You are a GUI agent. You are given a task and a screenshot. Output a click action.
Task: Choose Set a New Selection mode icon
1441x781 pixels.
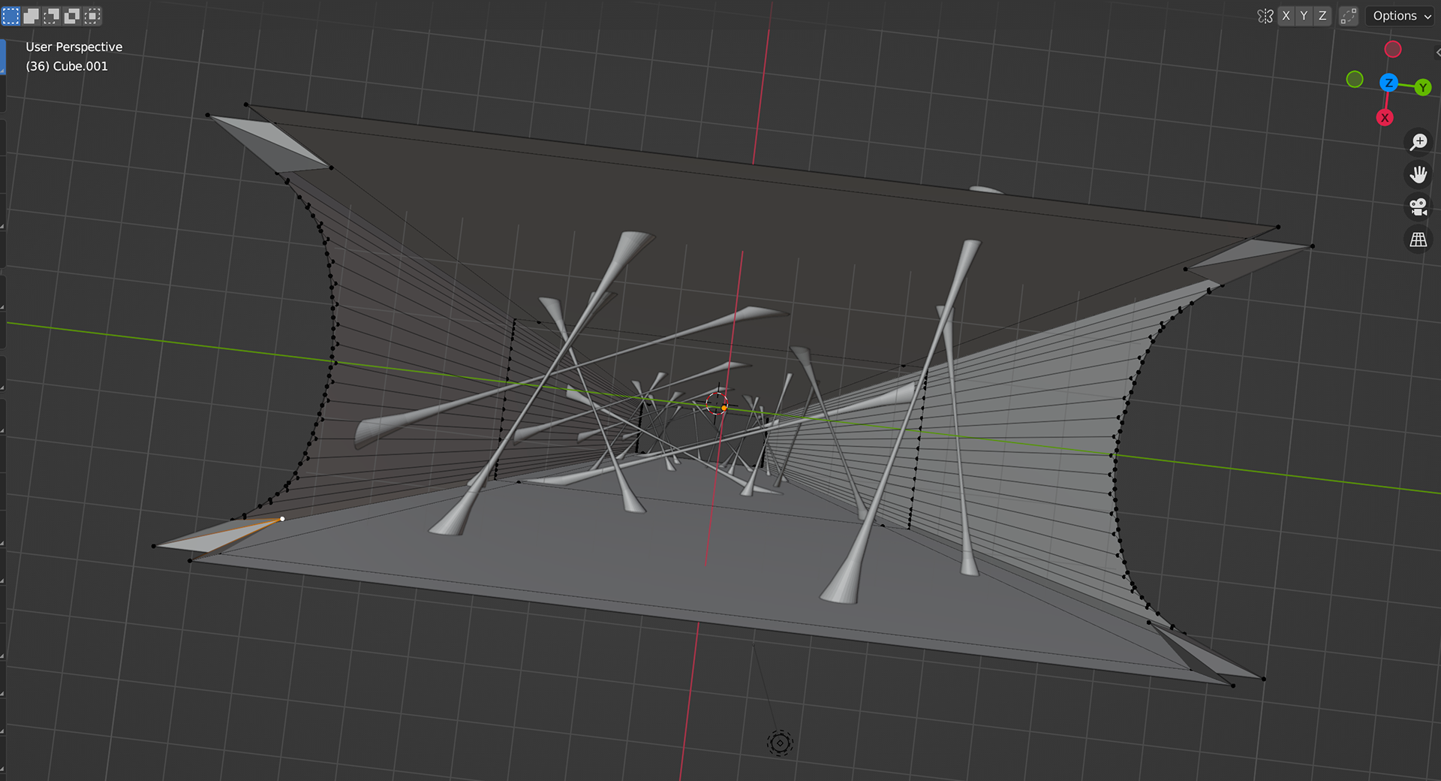pos(11,15)
